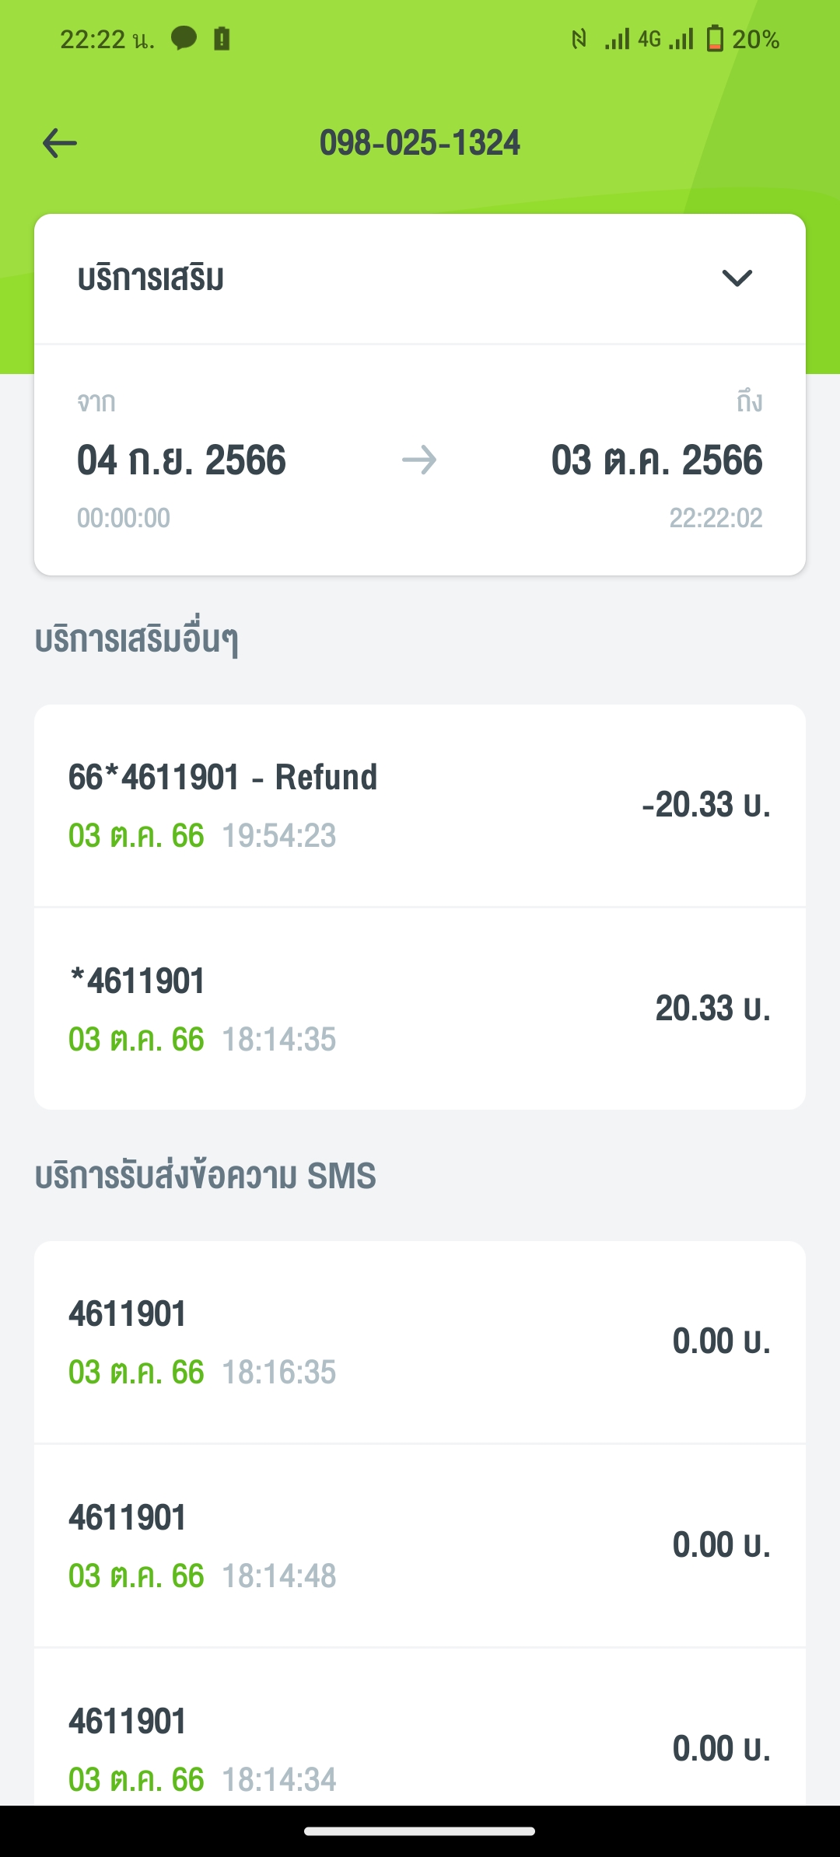Tap the home gesture navigation bar

tap(420, 1831)
